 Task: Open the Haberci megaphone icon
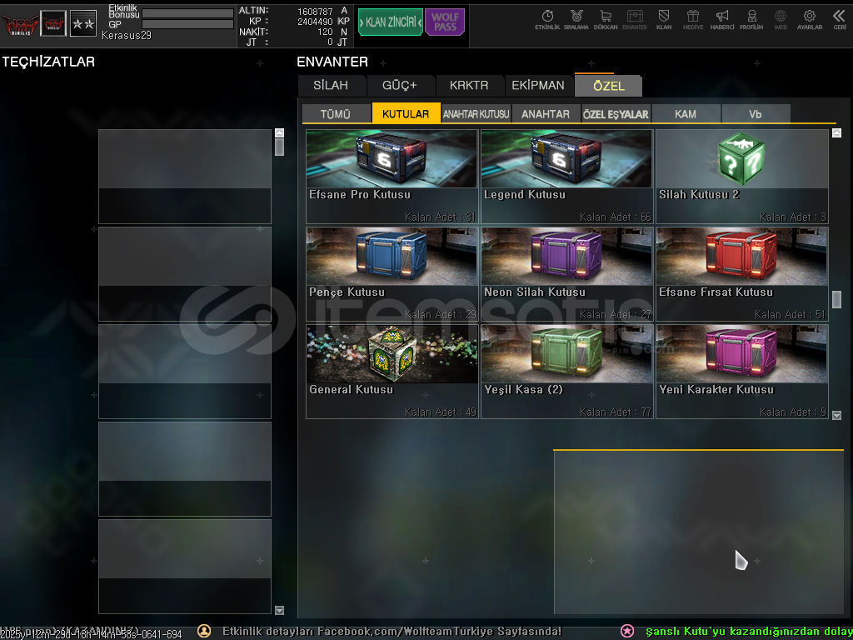pyautogui.click(x=722, y=19)
